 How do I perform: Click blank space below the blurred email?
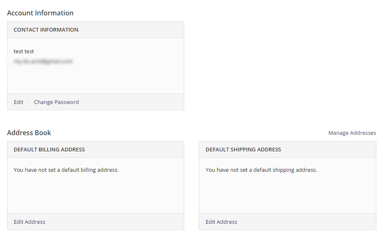(95, 80)
